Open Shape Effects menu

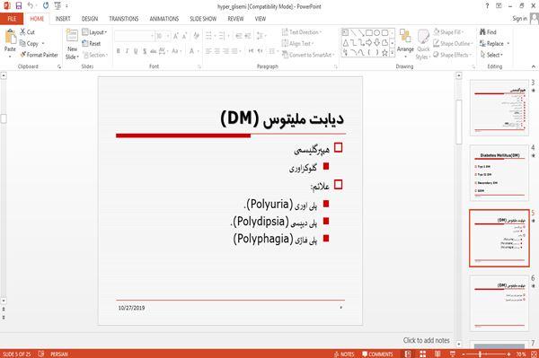click(453, 55)
